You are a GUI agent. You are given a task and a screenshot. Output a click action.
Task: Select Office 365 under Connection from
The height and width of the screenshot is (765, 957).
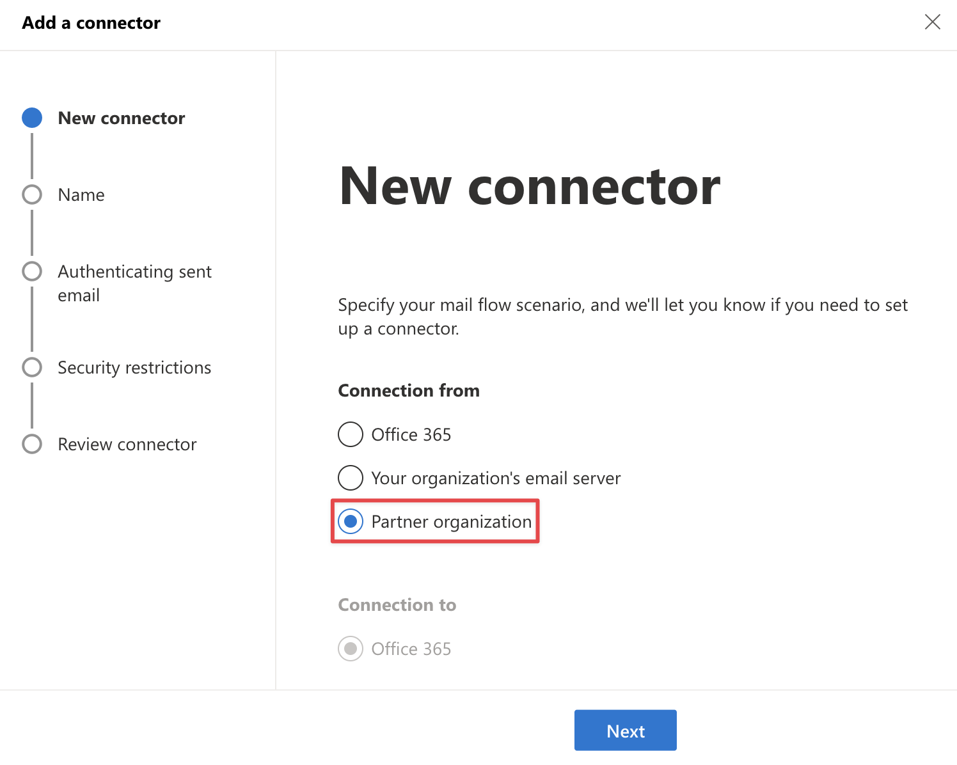tap(351, 434)
